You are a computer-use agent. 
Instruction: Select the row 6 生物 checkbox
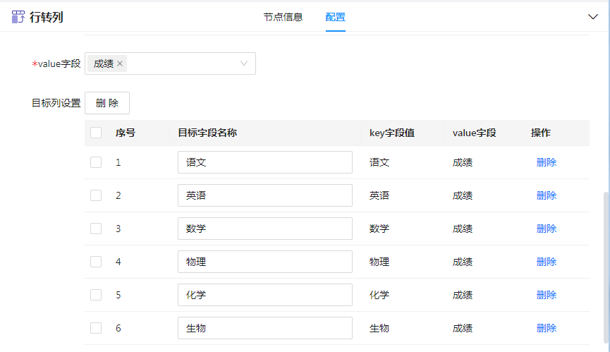(x=96, y=328)
